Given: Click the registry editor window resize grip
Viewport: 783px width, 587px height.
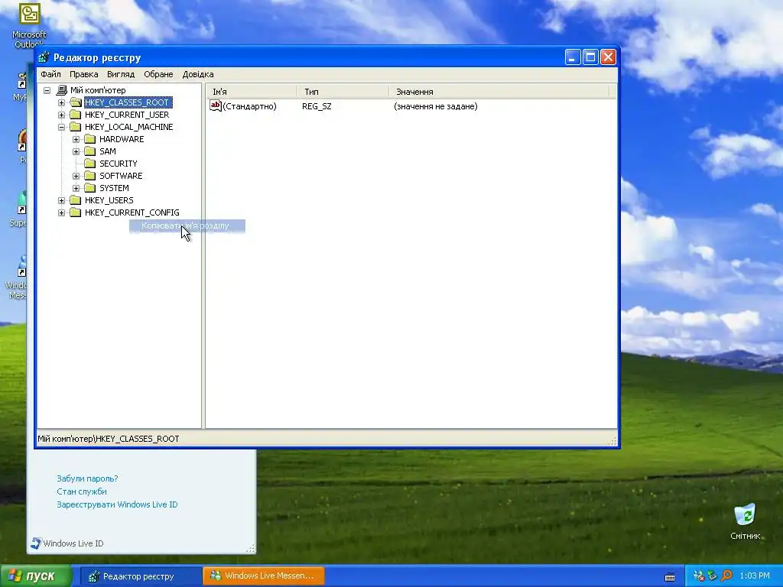Looking at the screenshot, I should [612, 441].
